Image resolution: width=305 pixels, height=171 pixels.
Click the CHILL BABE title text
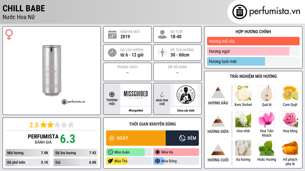24,8
